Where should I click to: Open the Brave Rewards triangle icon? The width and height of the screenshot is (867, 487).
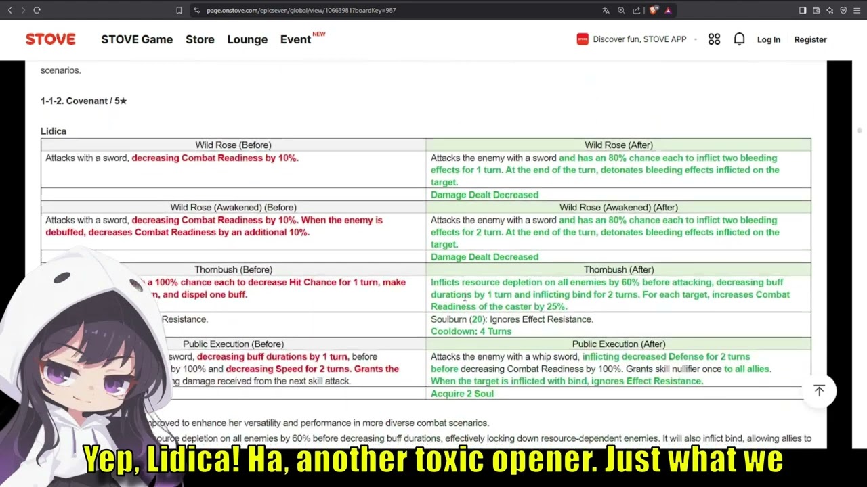668,10
